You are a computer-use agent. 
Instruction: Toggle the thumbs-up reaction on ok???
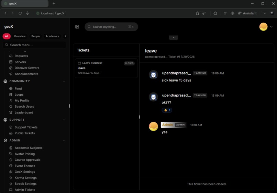tap(167, 110)
